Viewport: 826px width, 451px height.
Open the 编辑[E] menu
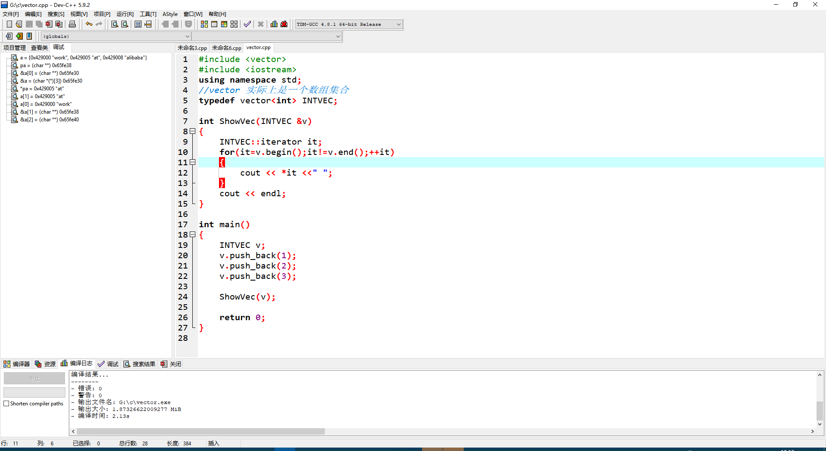(33, 14)
